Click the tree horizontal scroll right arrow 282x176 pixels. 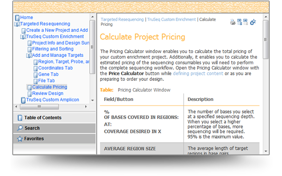pos(86,107)
